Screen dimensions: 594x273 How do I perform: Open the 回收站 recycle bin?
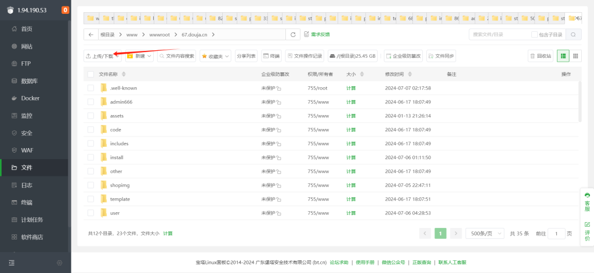[541, 56]
